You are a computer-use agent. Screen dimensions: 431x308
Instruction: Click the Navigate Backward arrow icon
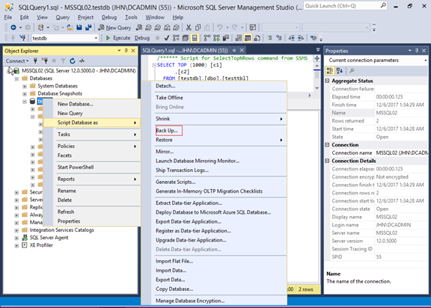click(13, 28)
